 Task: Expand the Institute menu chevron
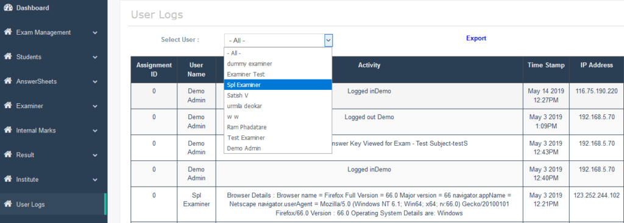95,180
